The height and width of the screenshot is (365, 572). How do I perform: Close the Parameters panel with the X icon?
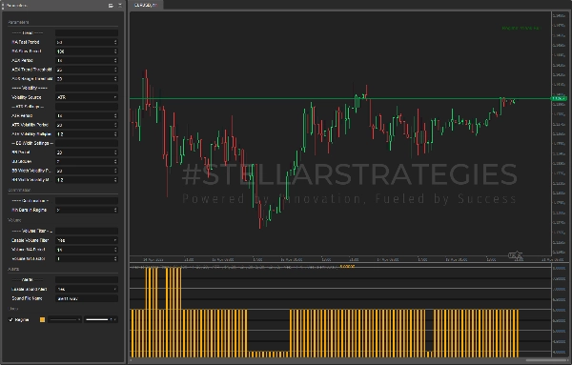[x=120, y=6]
